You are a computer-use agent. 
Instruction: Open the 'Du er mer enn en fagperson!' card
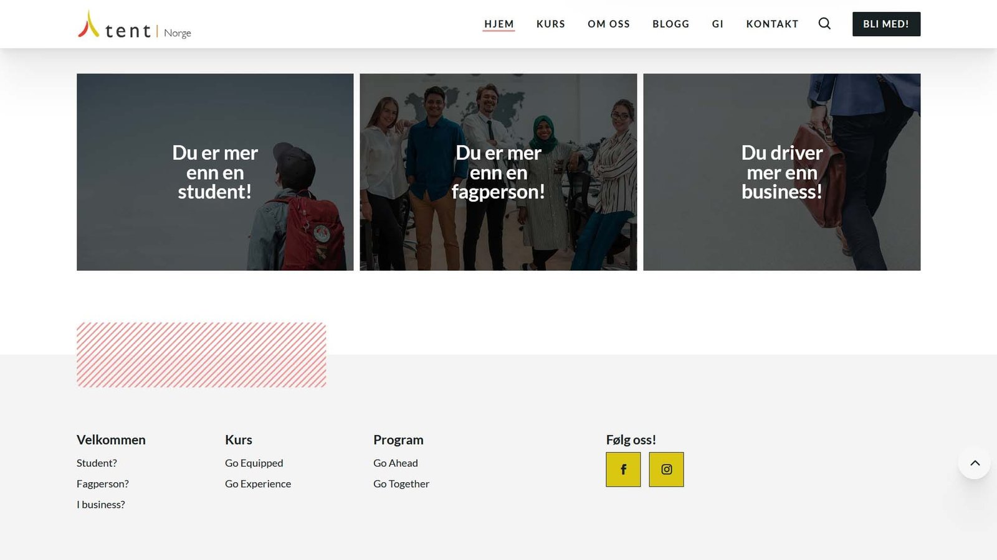[499, 172]
